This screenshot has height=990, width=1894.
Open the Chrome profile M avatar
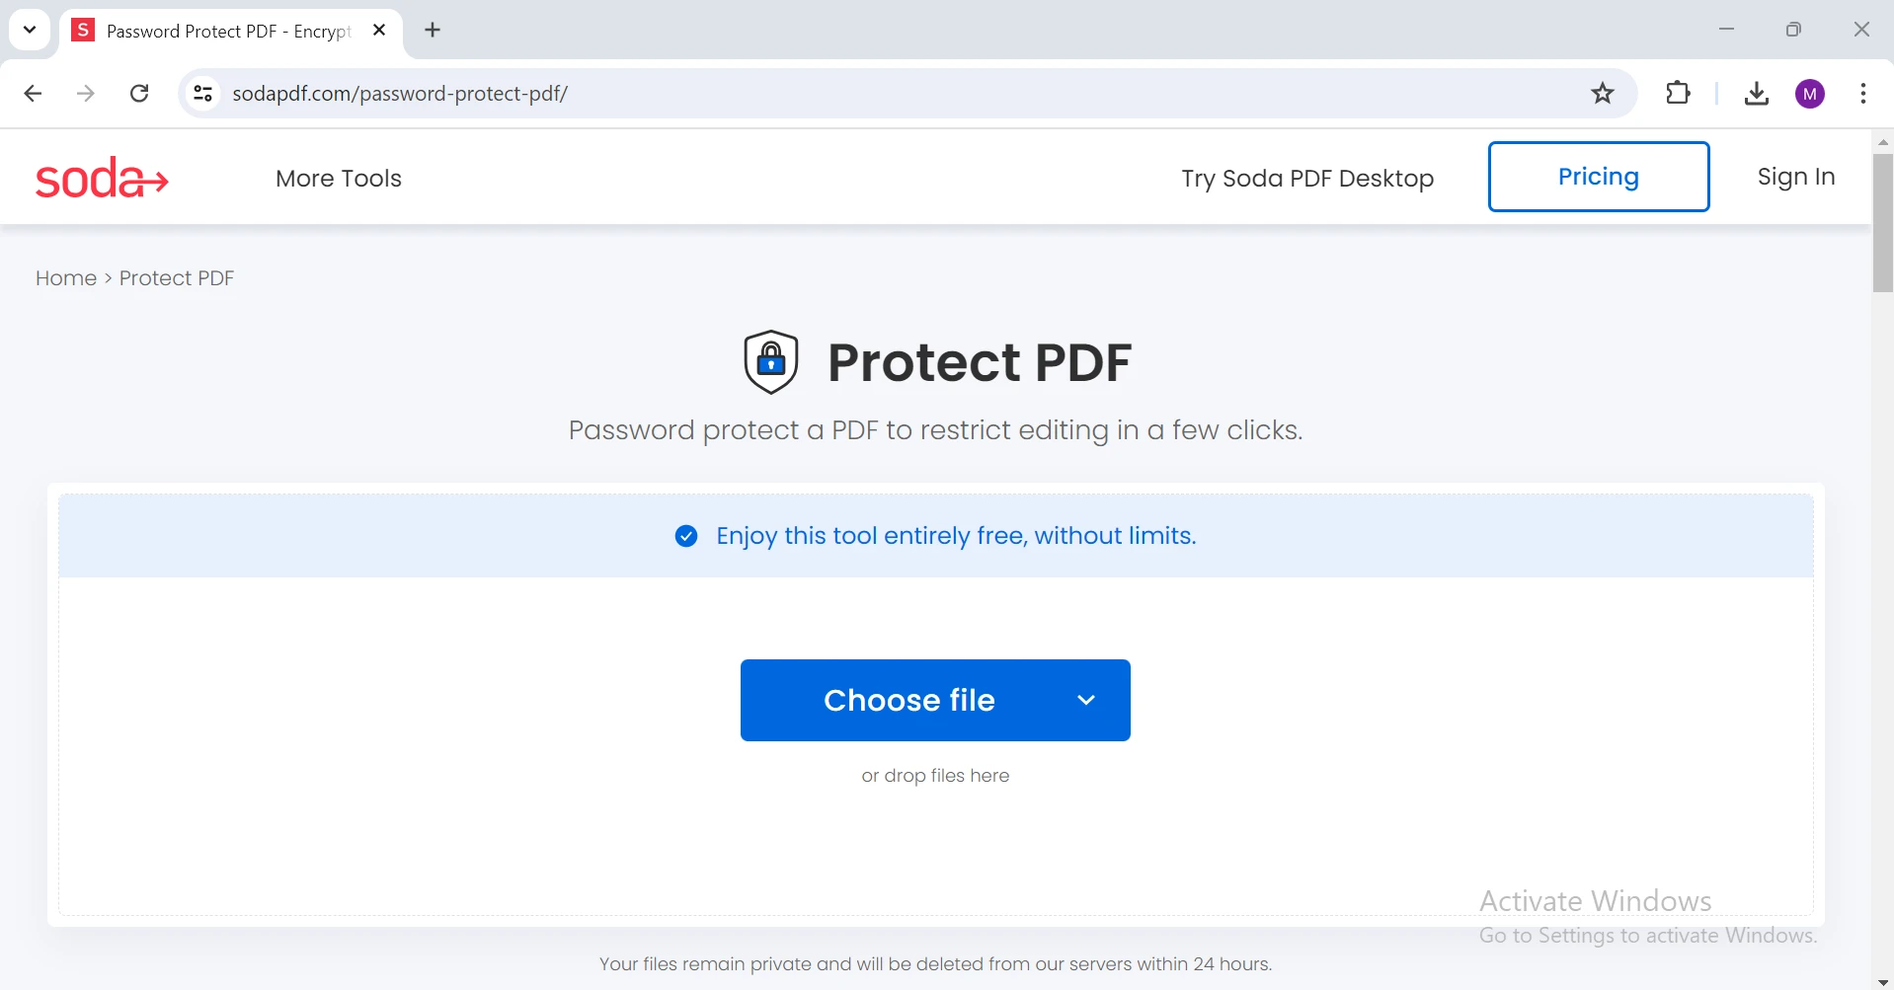tap(1810, 94)
